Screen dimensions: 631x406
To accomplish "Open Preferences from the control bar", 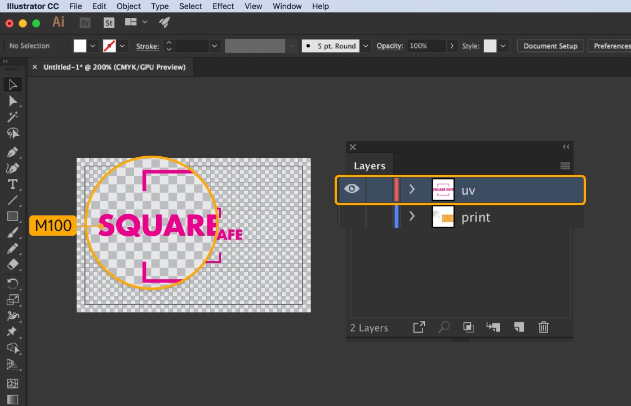I will pos(611,46).
